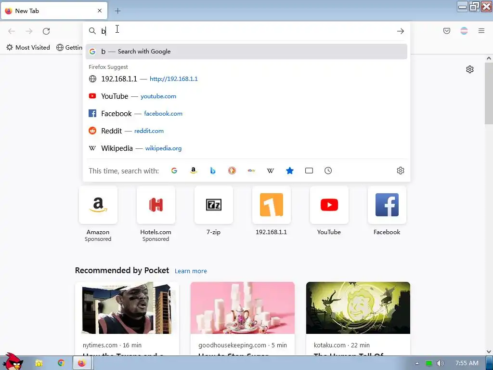This screenshot has height=370, width=493.
Task: Search open tabs via the tabs icon
Action: click(x=309, y=171)
